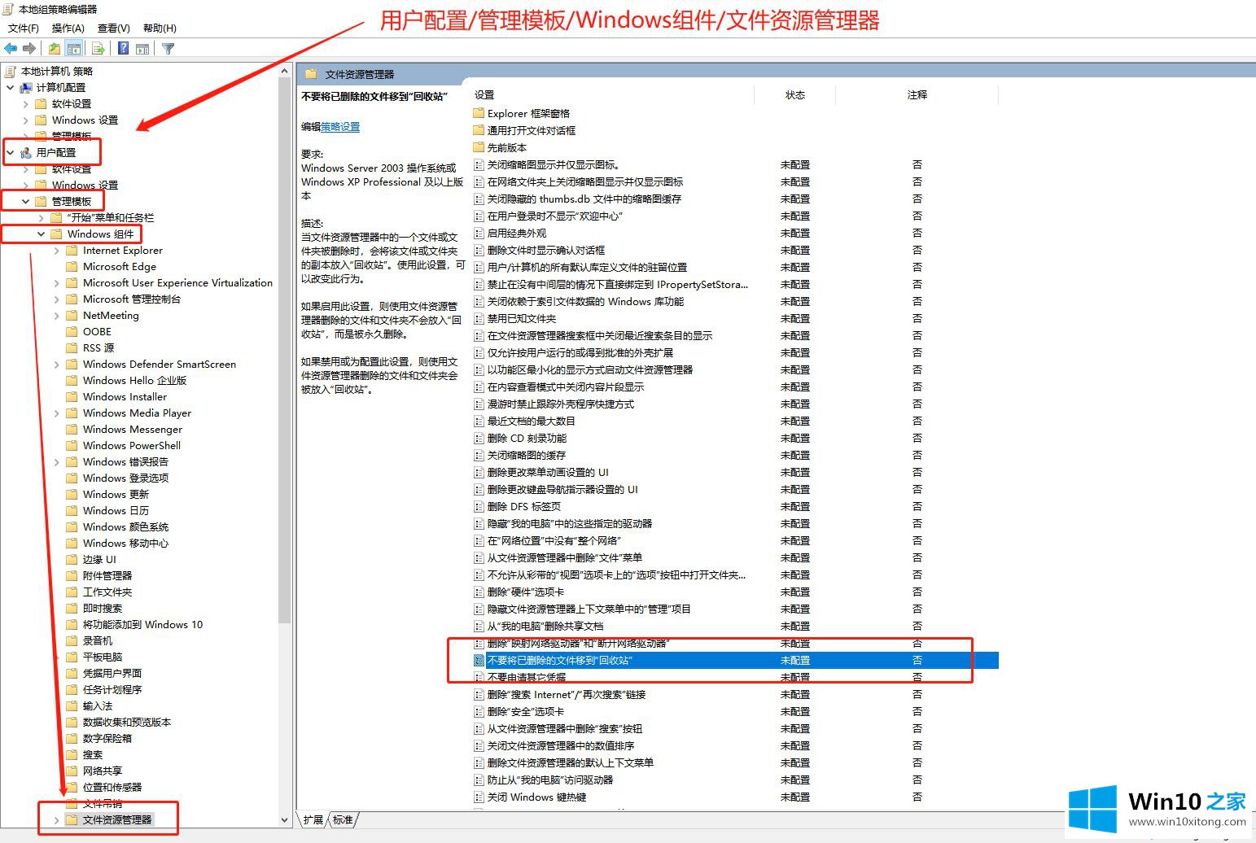Click the folder icon beside 数字保险箱
The height and width of the screenshot is (843, 1256).
(72, 738)
